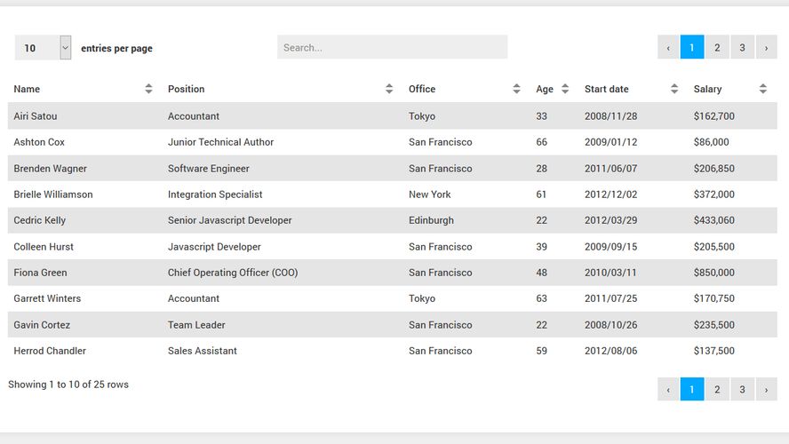Click the 2009/09/15 start date cell
Screen dimensions: 789x444
click(x=611, y=247)
